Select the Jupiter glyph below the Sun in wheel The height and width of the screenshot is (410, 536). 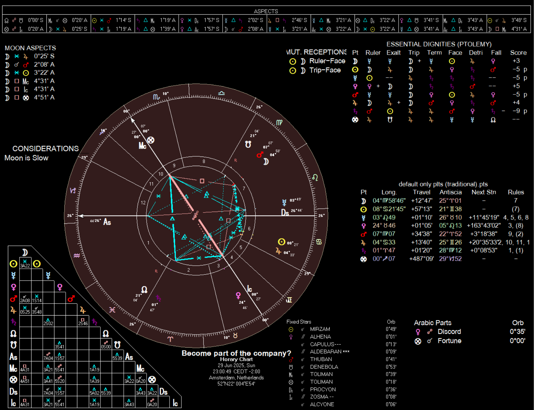278,251
